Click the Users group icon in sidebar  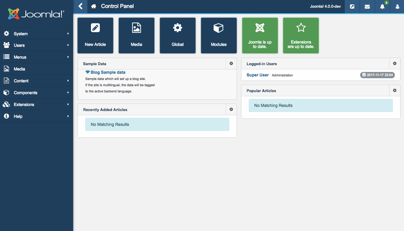pyautogui.click(x=6, y=45)
